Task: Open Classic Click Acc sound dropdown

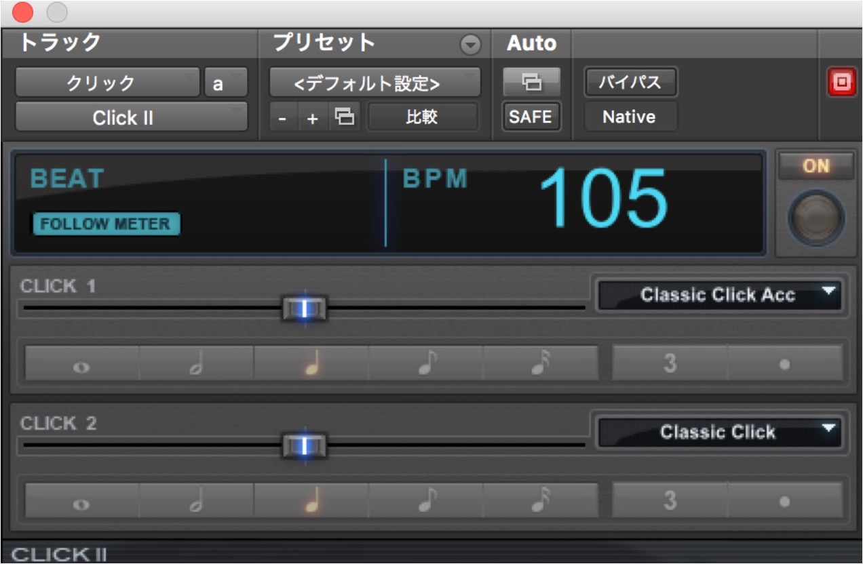Action: point(719,295)
